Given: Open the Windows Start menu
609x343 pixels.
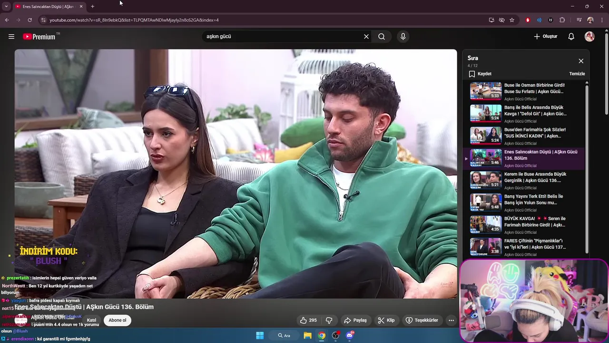Looking at the screenshot, I should [x=260, y=335].
